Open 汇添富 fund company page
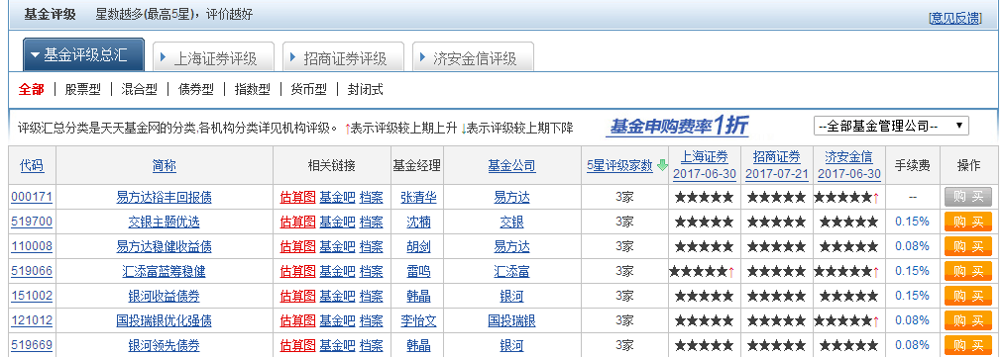The height and width of the screenshot is (357, 1004). point(511,271)
